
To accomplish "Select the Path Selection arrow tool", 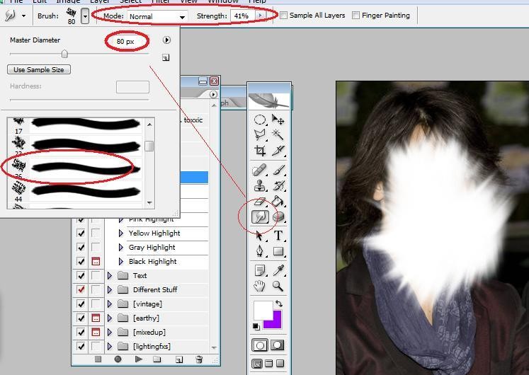I will pos(259,236).
